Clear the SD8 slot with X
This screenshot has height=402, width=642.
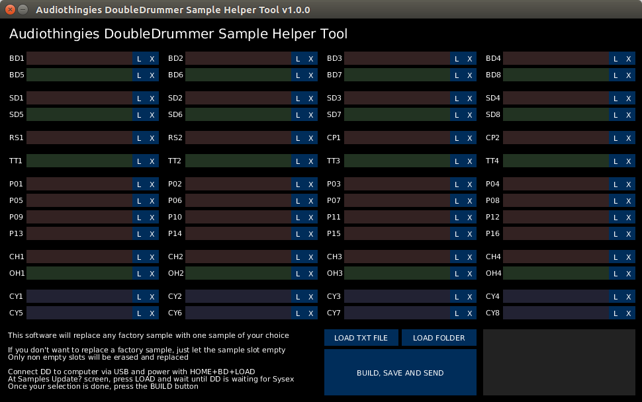pos(629,114)
